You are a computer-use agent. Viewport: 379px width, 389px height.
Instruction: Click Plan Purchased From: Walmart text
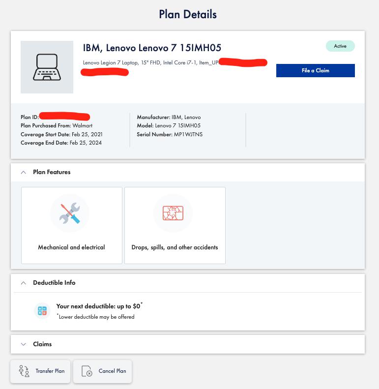coord(57,125)
